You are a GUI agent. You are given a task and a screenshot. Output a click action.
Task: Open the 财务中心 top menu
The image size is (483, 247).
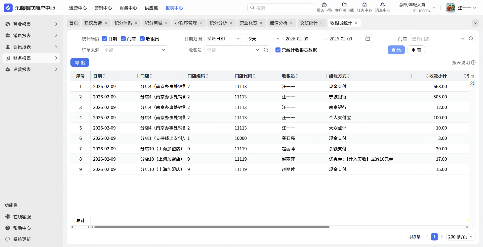click(x=128, y=8)
